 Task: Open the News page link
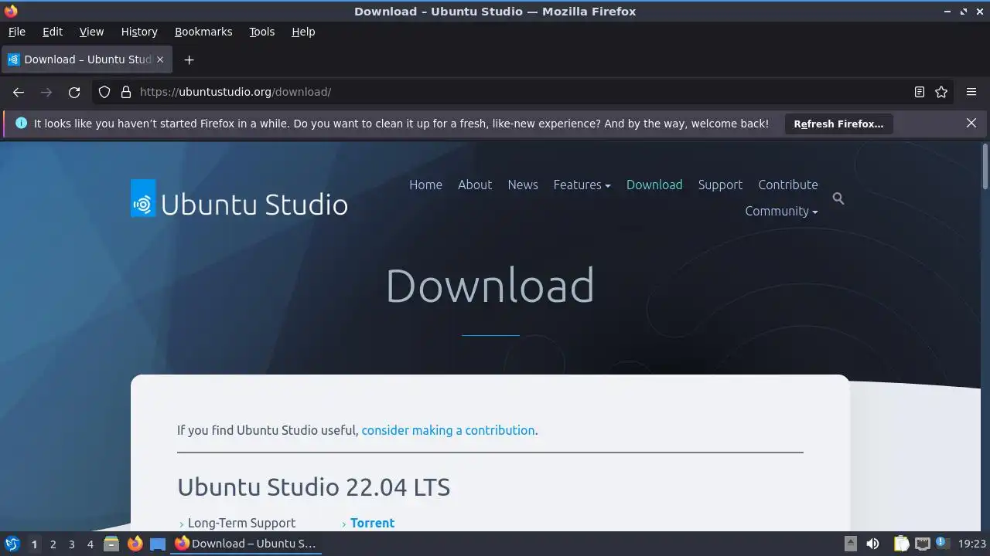point(523,185)
